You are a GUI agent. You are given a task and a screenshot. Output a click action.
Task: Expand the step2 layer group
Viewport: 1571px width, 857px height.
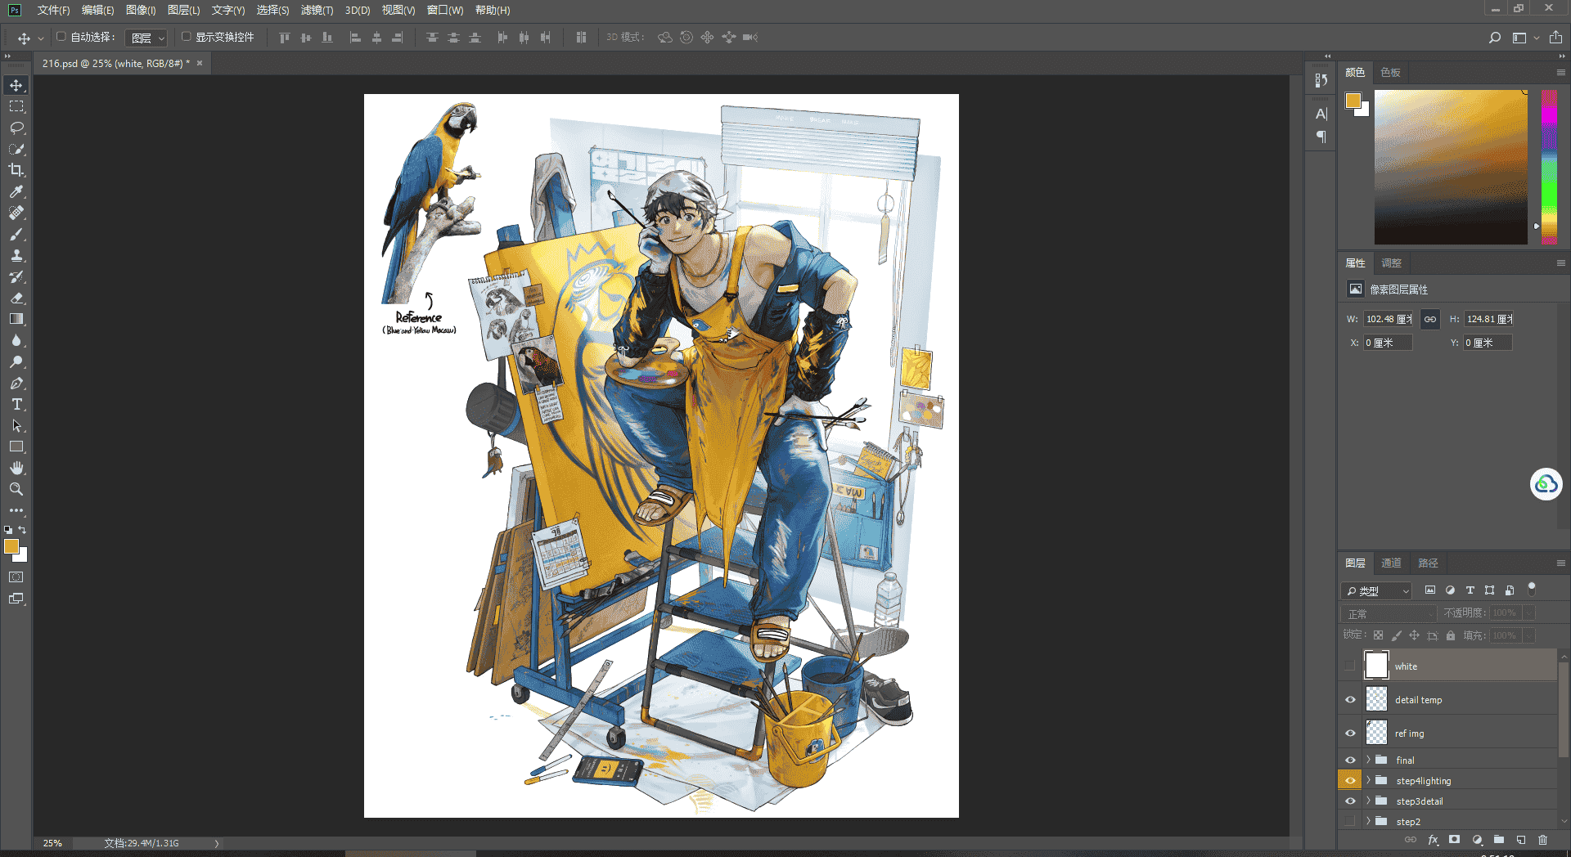[x=1368, y=821]
